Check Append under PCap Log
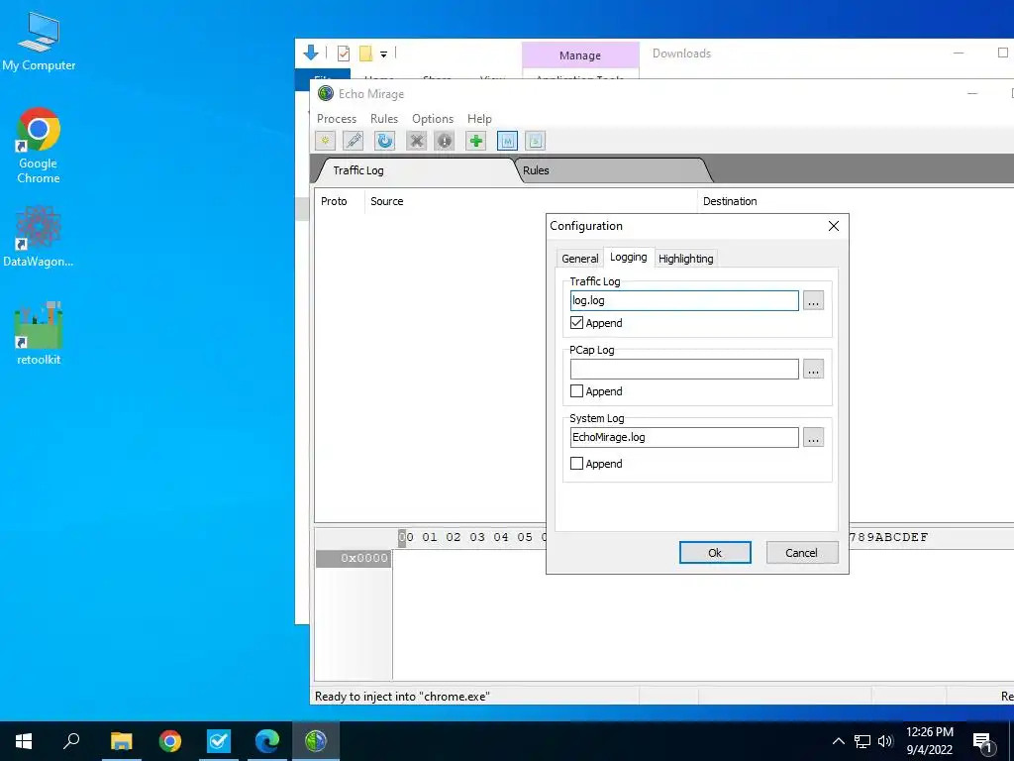Image resolution: width=1014 pixels, height=761 pixels. point(577,390)
